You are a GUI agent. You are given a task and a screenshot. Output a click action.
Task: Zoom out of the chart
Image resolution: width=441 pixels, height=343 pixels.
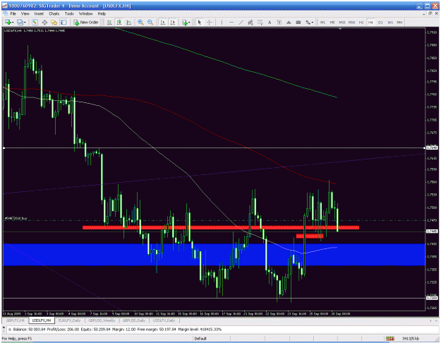click(x=150, y=22)
